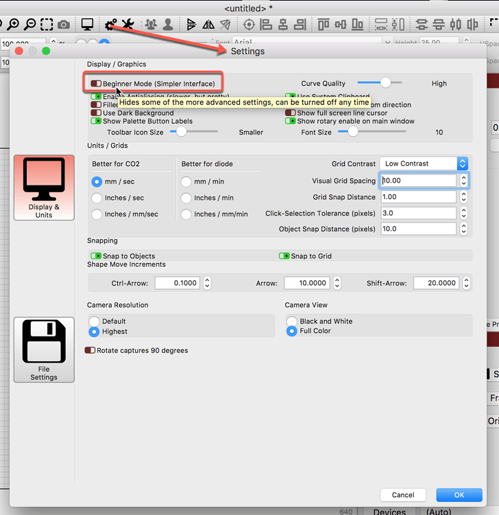Click the OK button
The width and height of the screenshot is (499, 515).
(x=459, y=494)
